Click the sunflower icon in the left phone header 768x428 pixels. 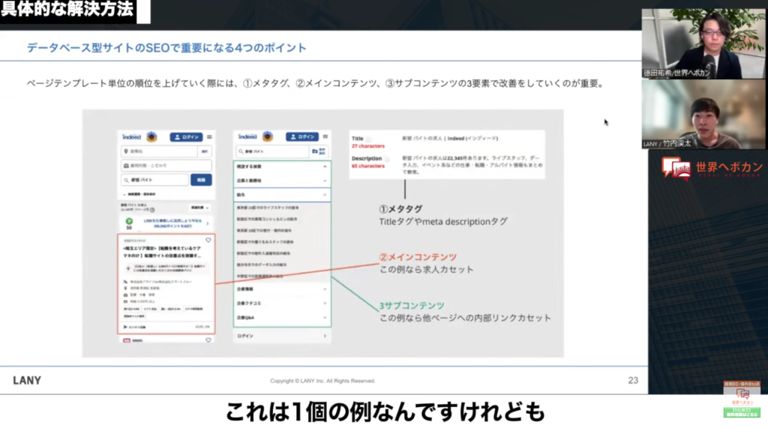(151, 136)
